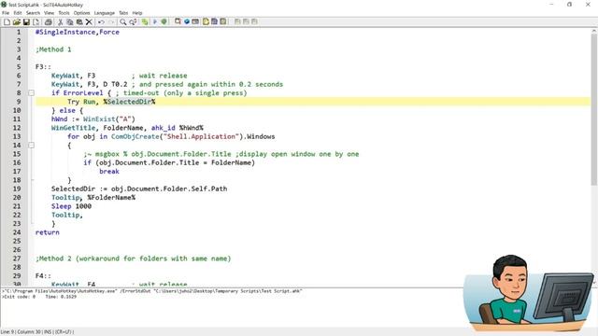The image size is (598, 336).
Task: Click the ';Method 2' comment line
Action: [x=134, y=259]
